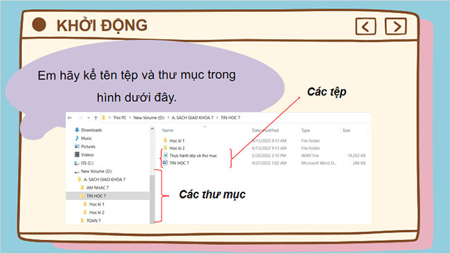Viewport: 450px width, 254px height.
Task: Click the Explorer Forward arrow
Action: point(80,118)
